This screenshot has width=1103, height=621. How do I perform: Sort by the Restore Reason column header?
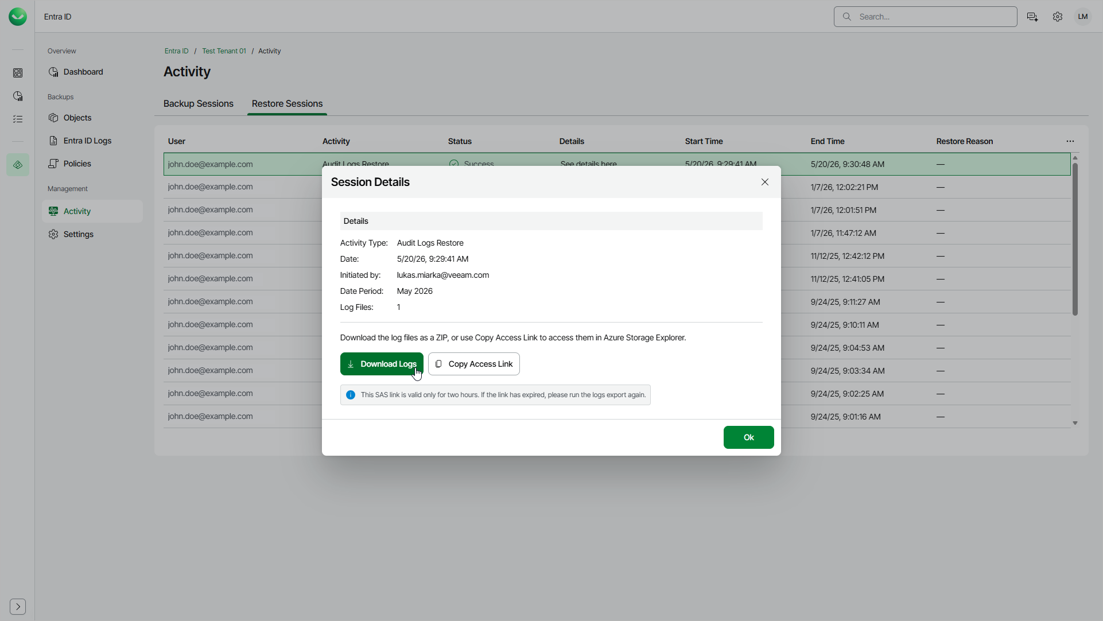click(964, 141)
